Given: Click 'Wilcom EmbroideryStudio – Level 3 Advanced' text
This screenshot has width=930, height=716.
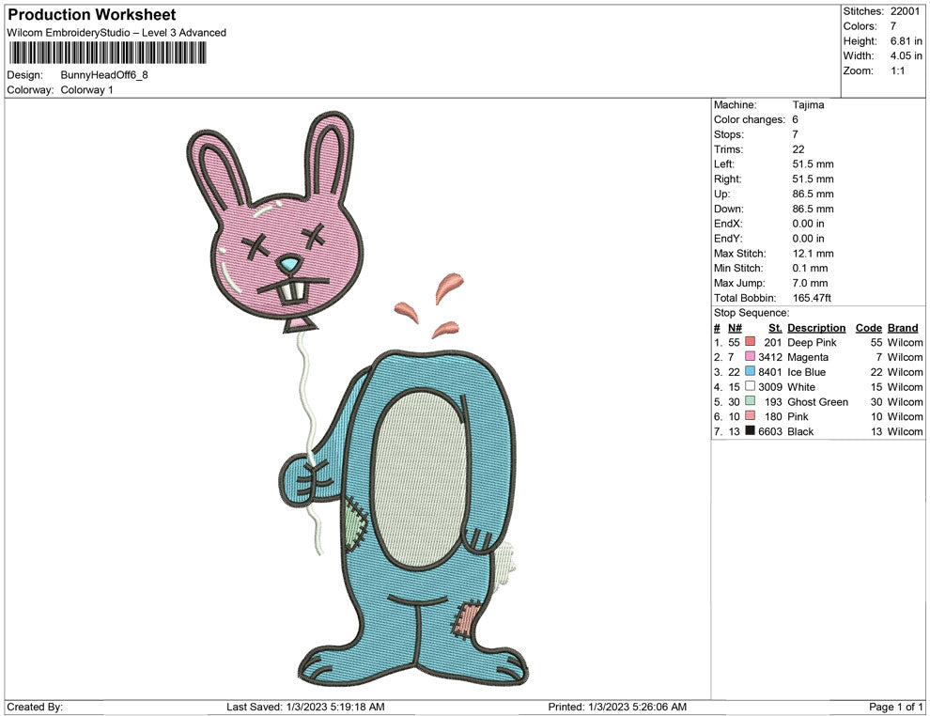Looking at the screenshot, I should click(116, 33).
